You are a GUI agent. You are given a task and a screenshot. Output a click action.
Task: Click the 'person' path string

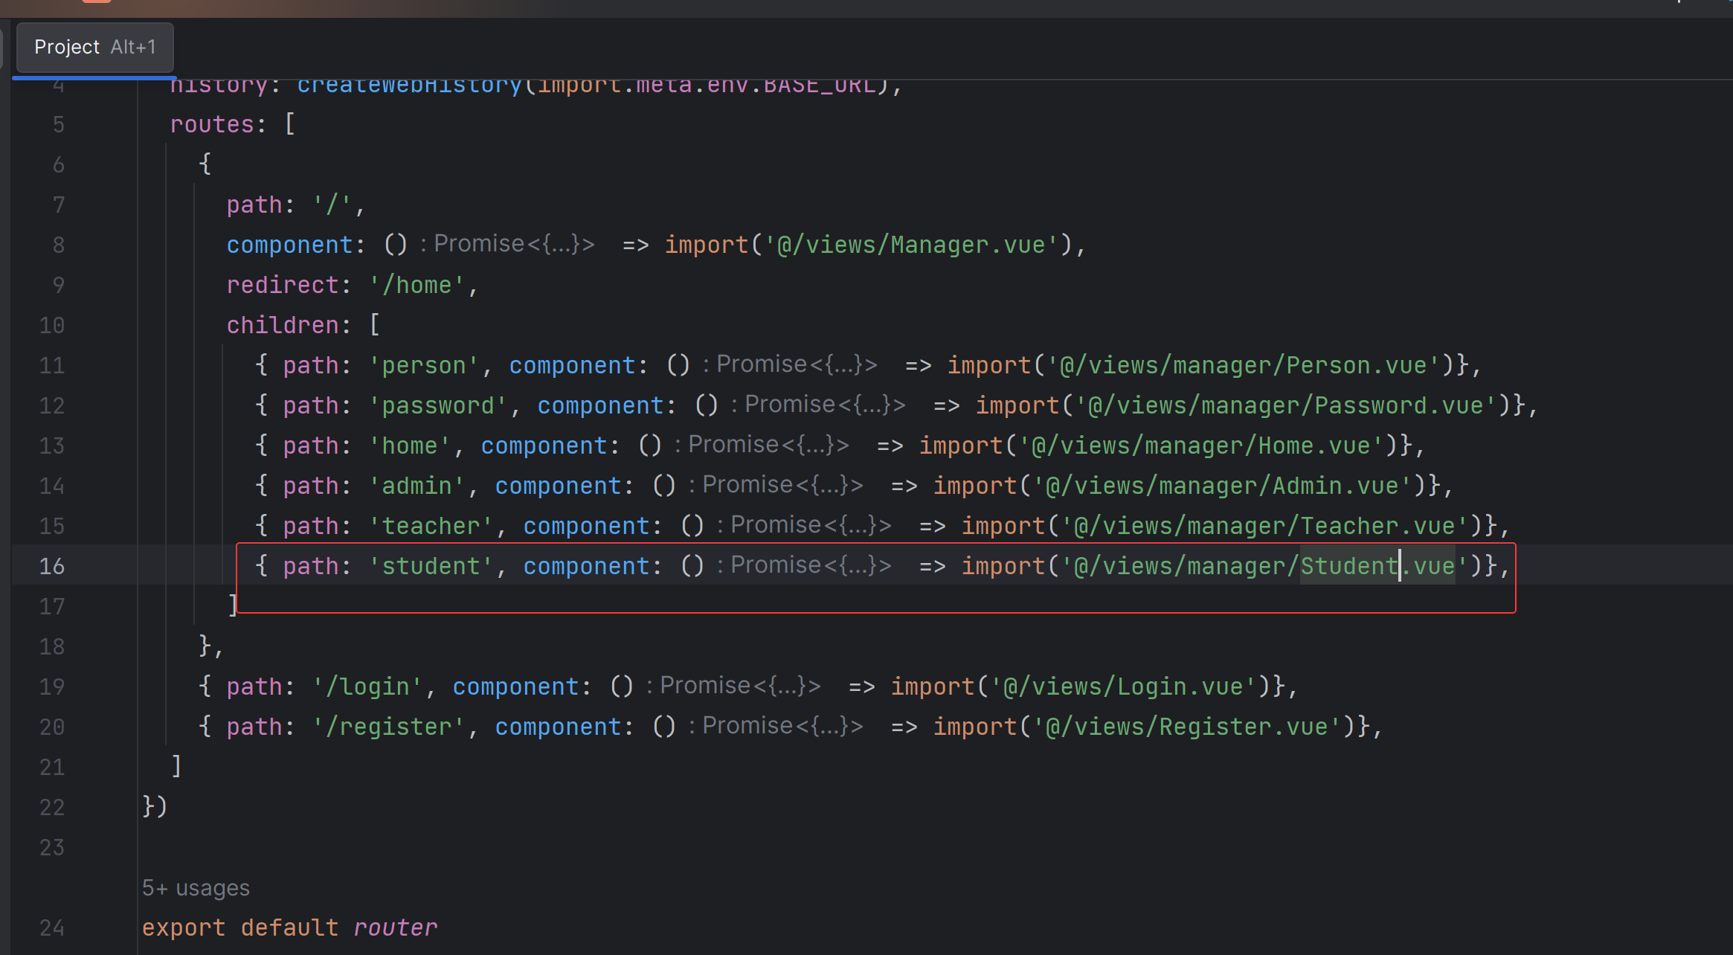pos(424,365)
